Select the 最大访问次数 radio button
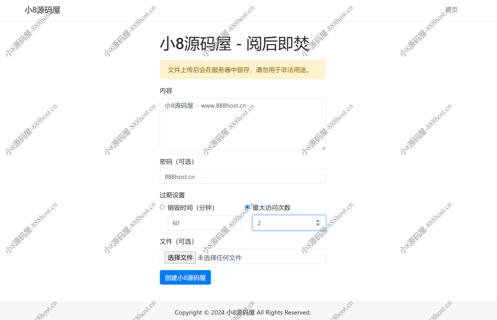 coord(247,207)
